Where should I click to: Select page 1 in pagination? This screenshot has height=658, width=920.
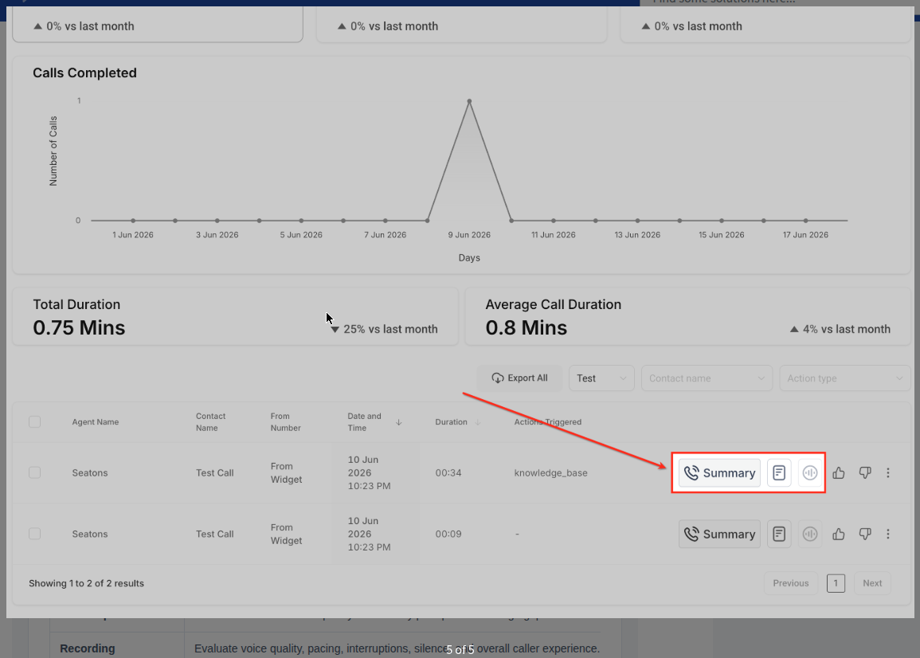coord(836,583)
